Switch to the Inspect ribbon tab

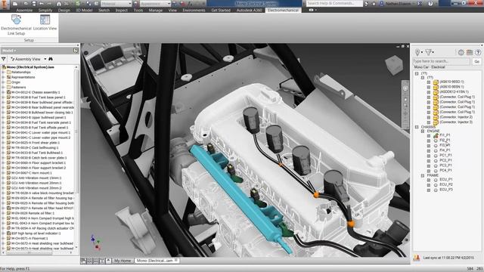click(121, 10)
